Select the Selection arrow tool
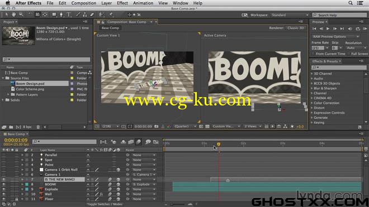This screenshot has height=207, width=369. point(6,15)
